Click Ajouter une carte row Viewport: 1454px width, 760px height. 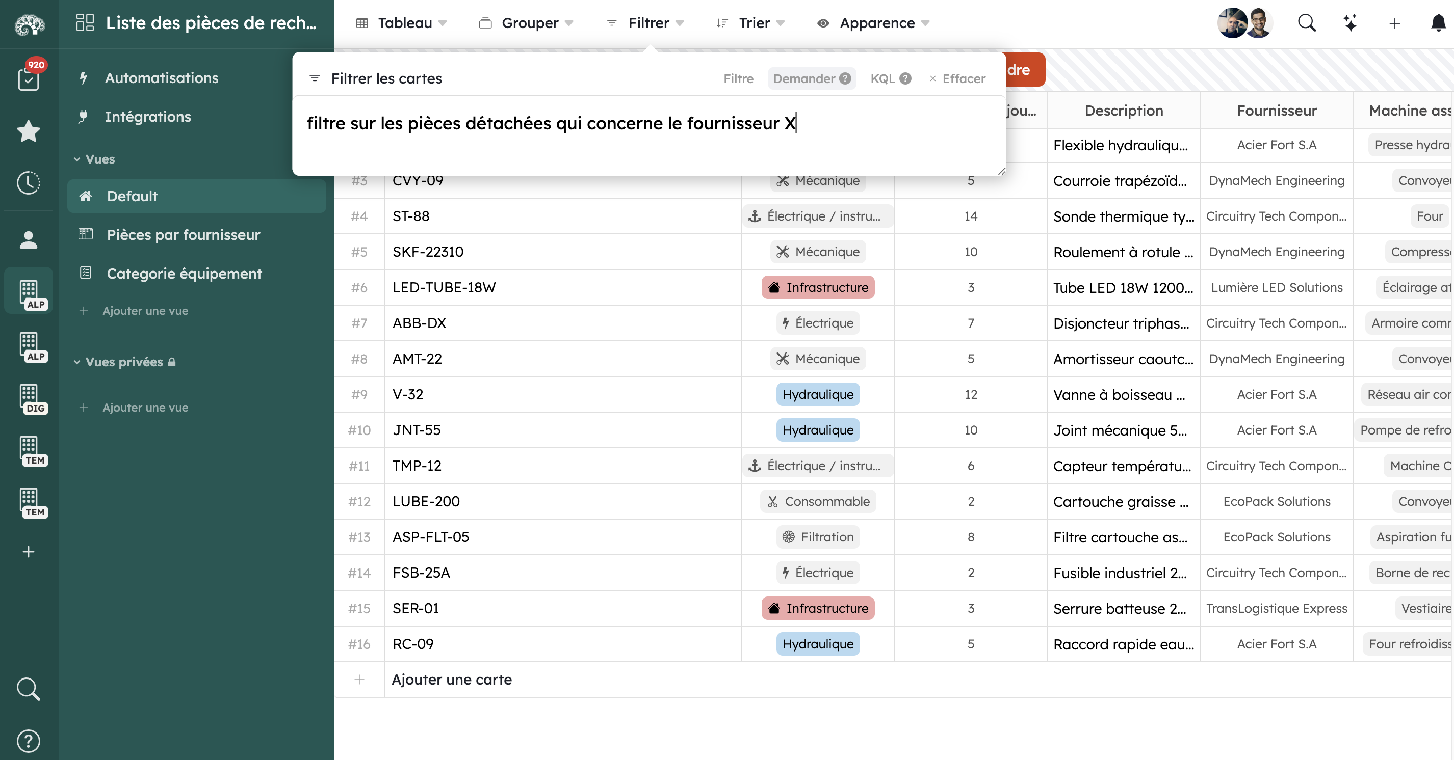click(451, 680)
